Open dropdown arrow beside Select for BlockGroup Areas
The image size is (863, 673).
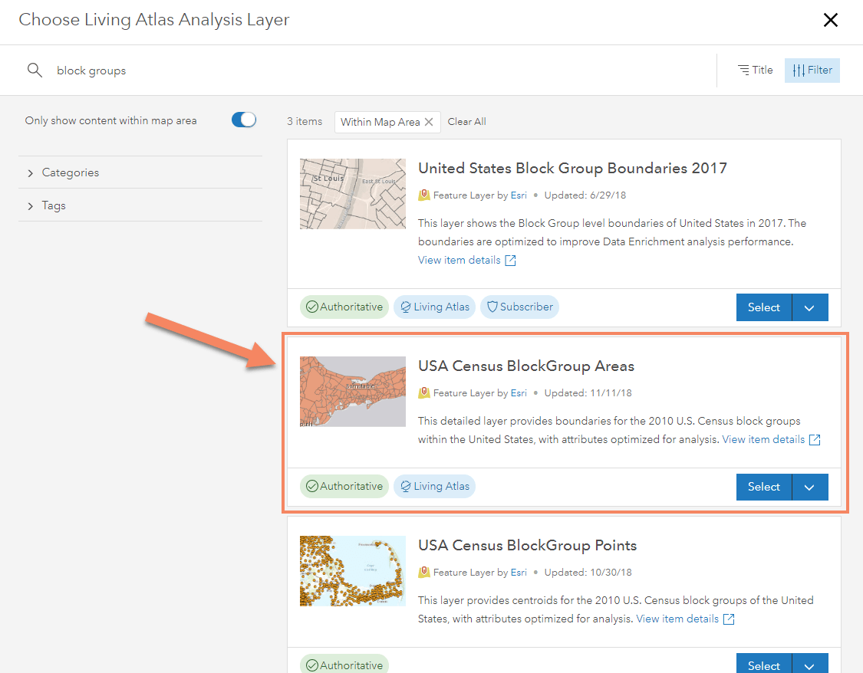[x=810, y=487]
